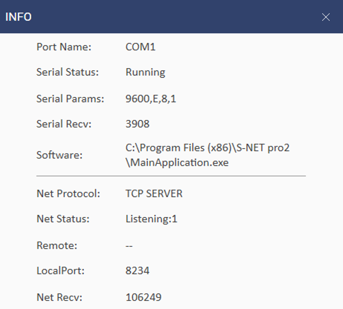343x309 pixels.
Task: Click the INFO title bar text
Action: click(x=18, y=17)
